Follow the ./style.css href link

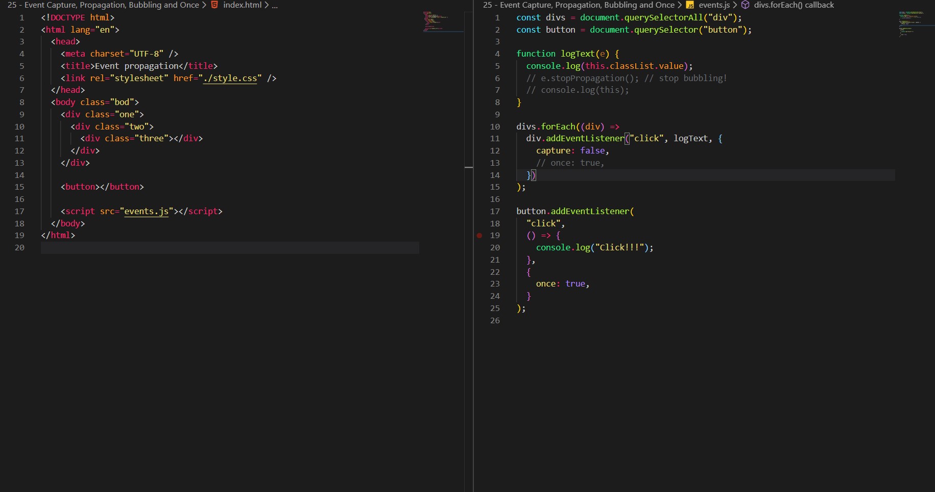pos(230,78)
